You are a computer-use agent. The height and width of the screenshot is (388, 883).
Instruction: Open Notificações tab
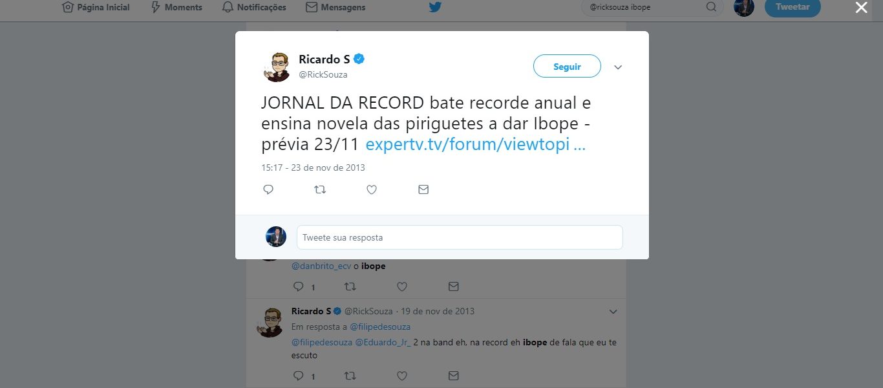(x=253, y=7)
